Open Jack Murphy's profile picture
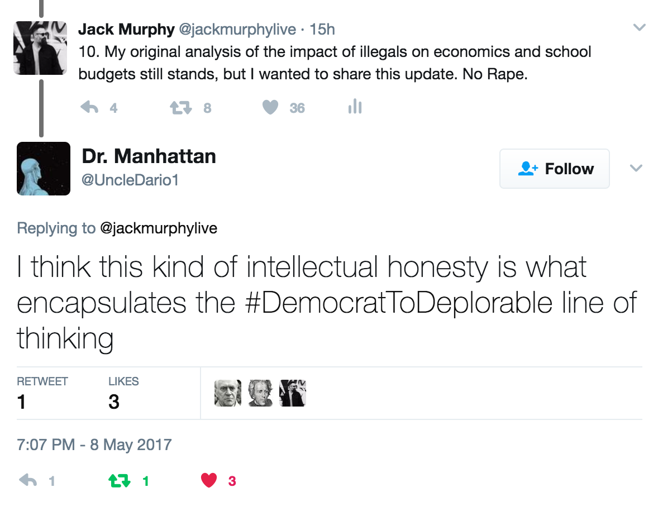This screenshot has height=516, width=658. (40, 48)
